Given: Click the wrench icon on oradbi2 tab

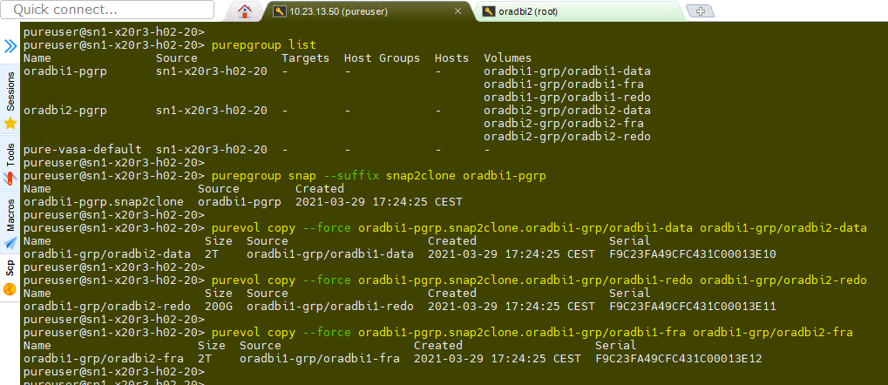Looking at the screenshot, I should point(489,11).
